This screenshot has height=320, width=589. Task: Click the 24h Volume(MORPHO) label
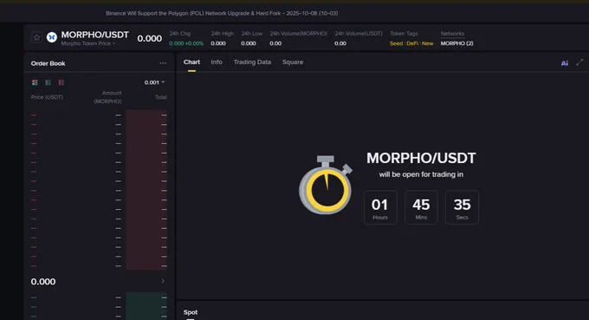coord(298,34)
